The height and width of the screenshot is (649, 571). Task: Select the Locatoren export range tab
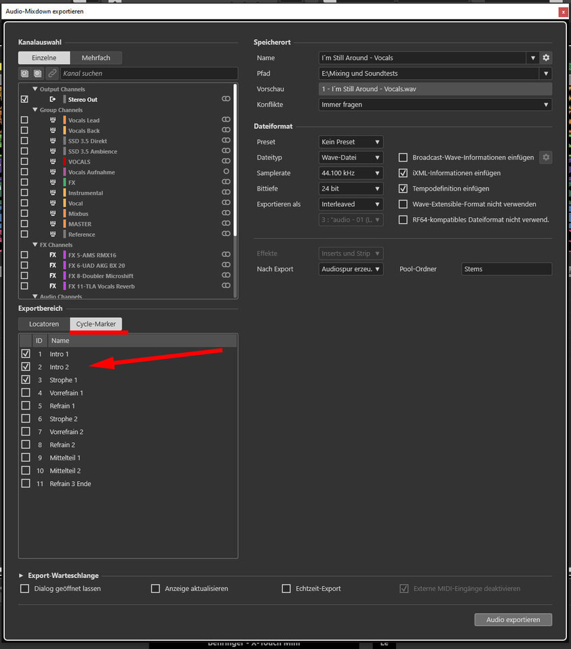[x=45, y=324]
